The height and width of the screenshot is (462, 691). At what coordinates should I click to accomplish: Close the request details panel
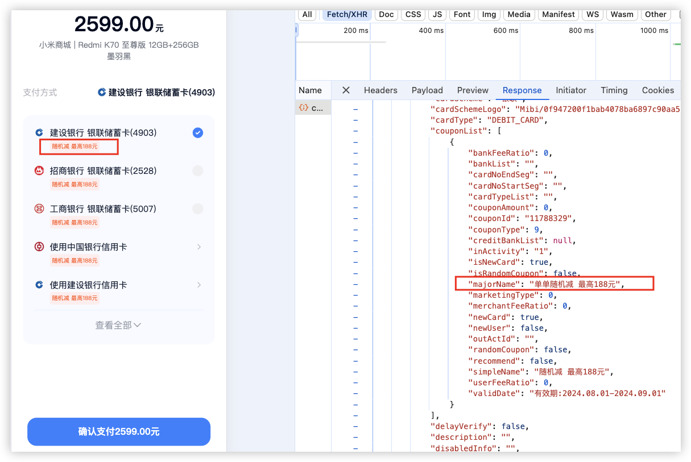click(x=346, y=90)
